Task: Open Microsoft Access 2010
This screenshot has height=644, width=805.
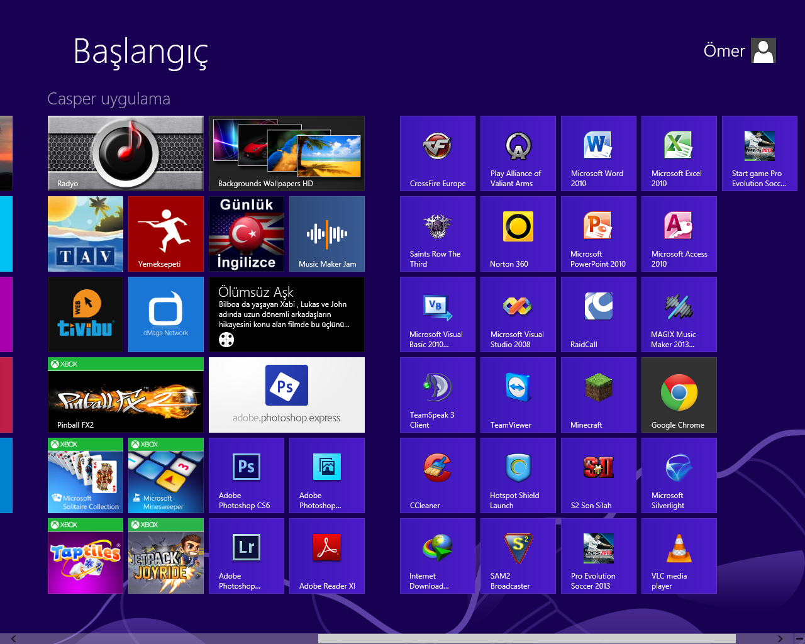Action: click(x=679, y=234)
